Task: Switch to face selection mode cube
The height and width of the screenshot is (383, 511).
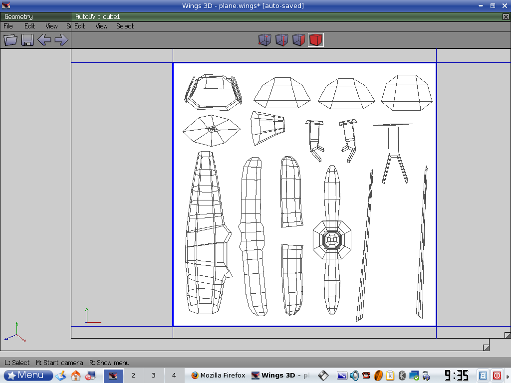Action: click(298, 40)
